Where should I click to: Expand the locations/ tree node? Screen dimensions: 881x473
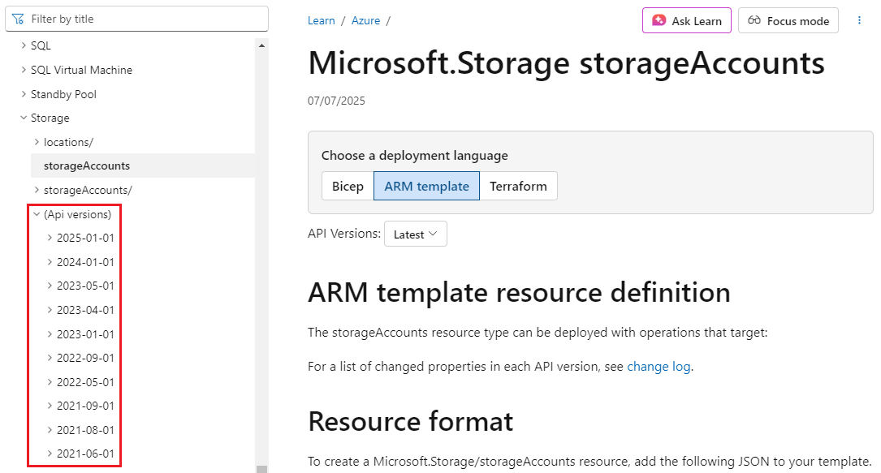pos(36,142)
